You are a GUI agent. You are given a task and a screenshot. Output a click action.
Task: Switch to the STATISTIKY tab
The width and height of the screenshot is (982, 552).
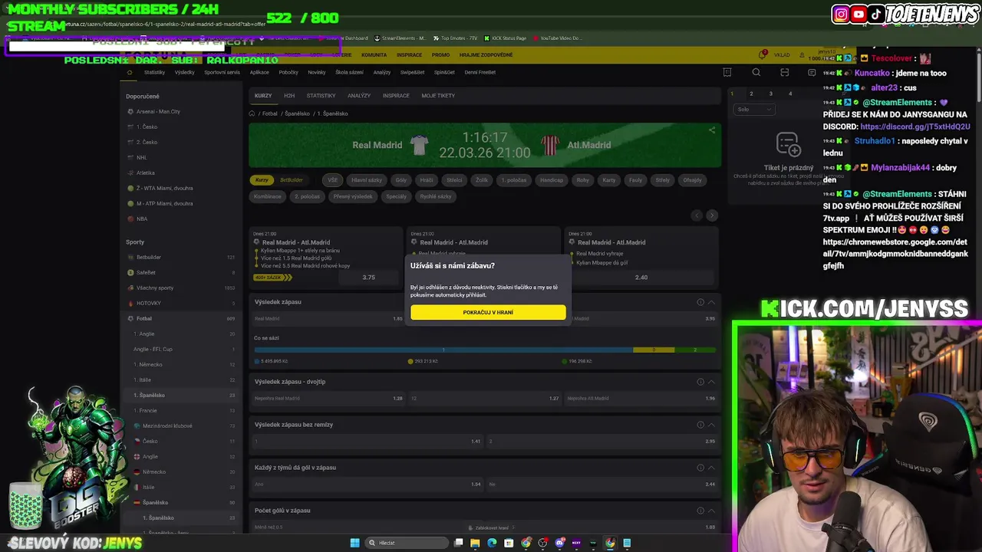coord(321,96)
